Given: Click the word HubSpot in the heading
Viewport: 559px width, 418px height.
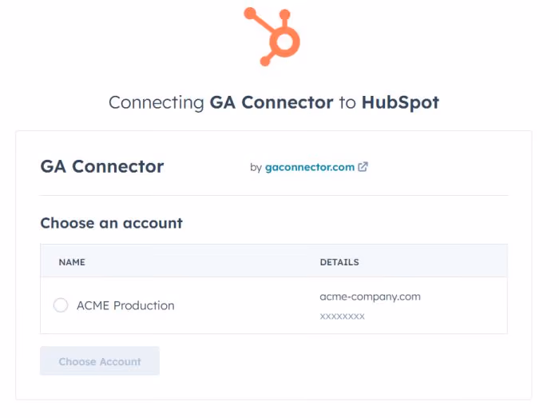Looking at the screenshot, I should tap(400, 103).
